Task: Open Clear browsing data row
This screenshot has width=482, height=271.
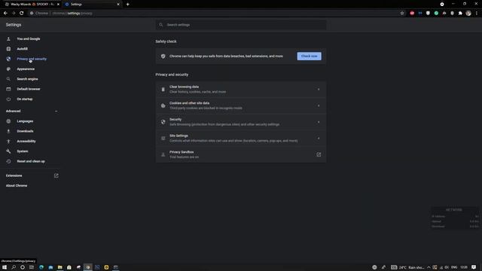Action: (x=241, y=90)
